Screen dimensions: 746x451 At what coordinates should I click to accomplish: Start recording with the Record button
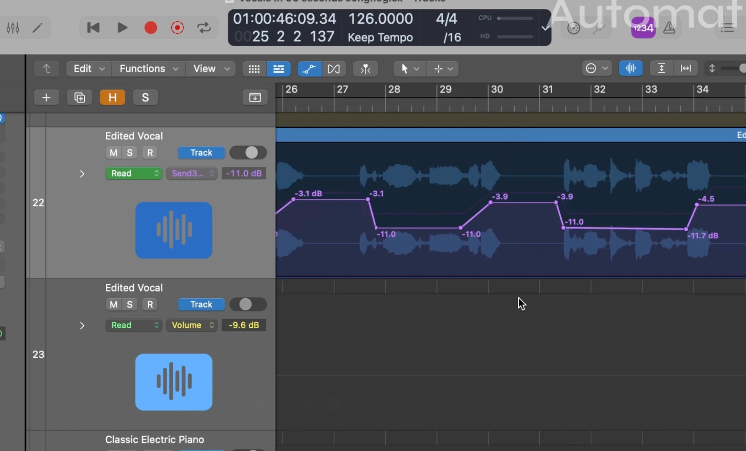151,28
